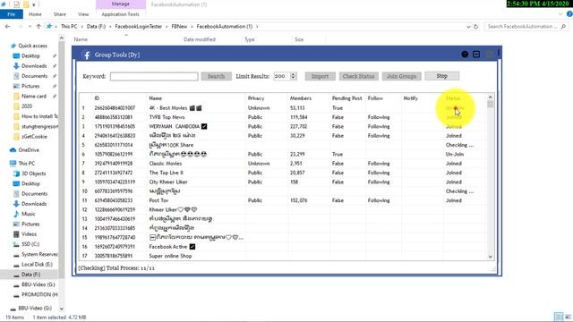Click the search magnifier in File Explorer search box
Screen dimensions: 573x322
pyautogui.click(x=563, y=27)
